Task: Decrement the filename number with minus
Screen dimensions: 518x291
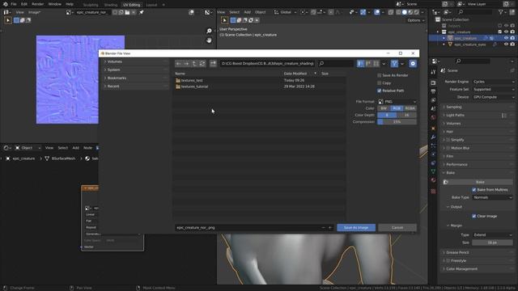Action: coord(323,228)
